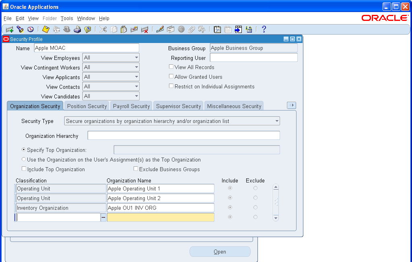Click the Attachments paperclip icon
412x262 pixels.
pyautogui.click(x=191, y=29)
